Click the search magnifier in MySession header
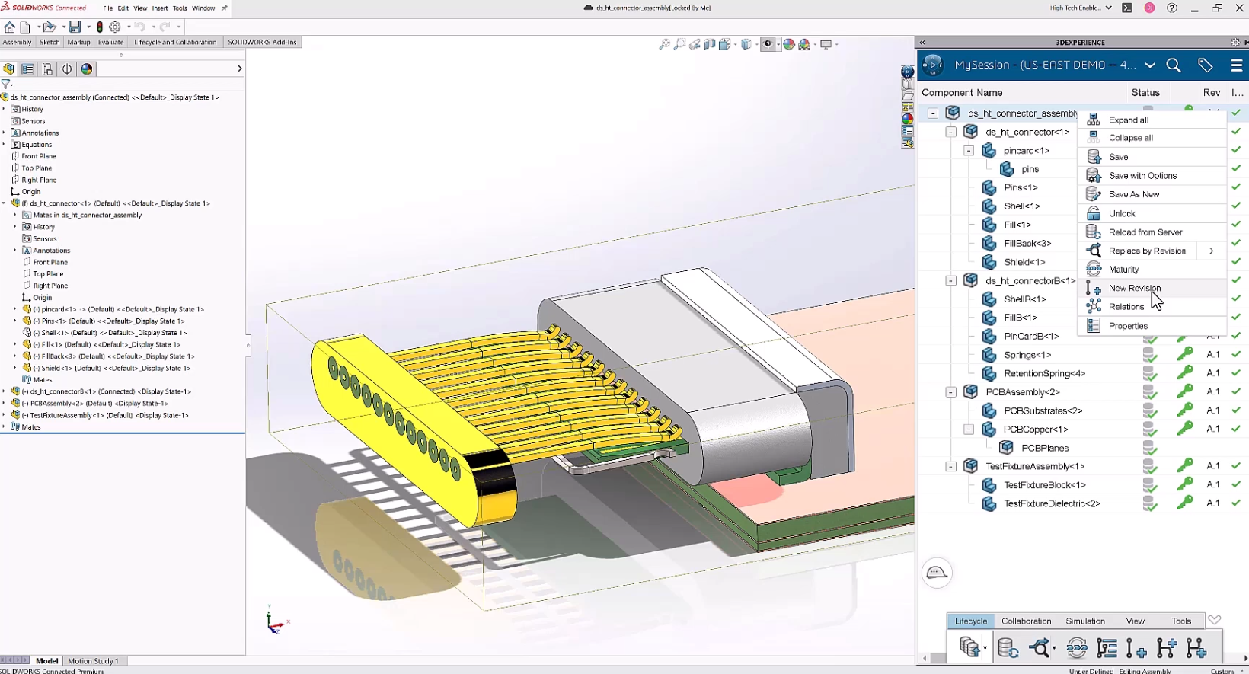This screenshot has width=1249, height=674. pos(1174,65)
